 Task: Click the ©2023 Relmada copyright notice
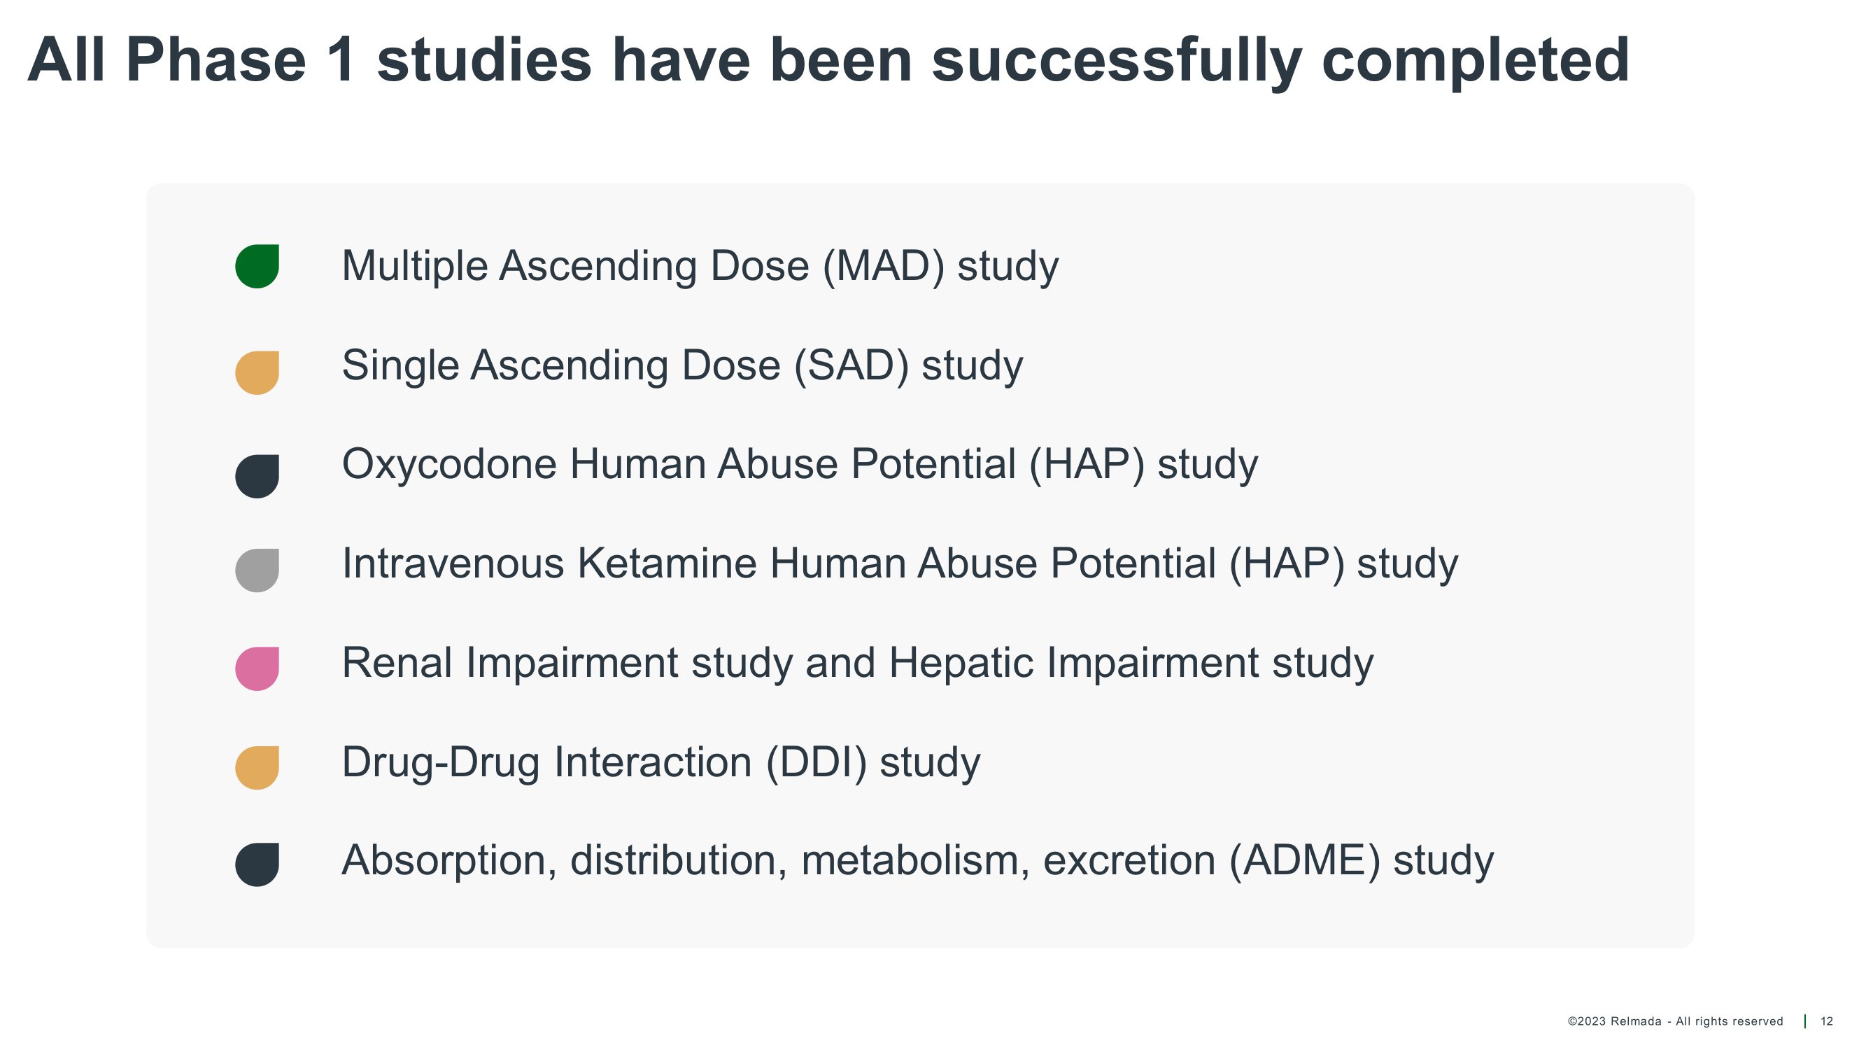point(1675,1021)
